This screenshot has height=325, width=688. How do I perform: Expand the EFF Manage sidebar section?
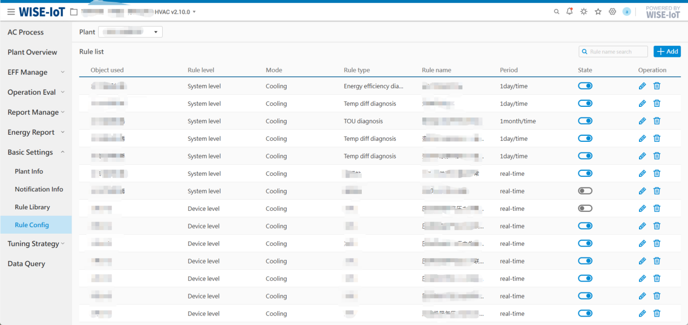[x=36, y=72]
